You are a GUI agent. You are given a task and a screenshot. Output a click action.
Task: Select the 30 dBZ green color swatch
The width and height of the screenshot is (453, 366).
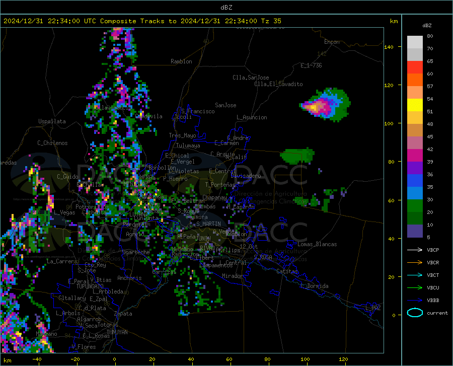pos(415,206)
